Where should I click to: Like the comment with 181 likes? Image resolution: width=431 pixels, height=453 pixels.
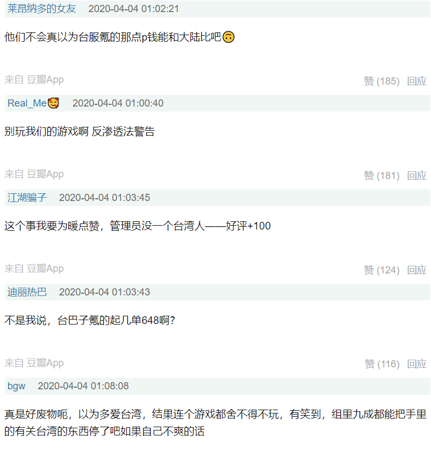[x=382, y=176]
